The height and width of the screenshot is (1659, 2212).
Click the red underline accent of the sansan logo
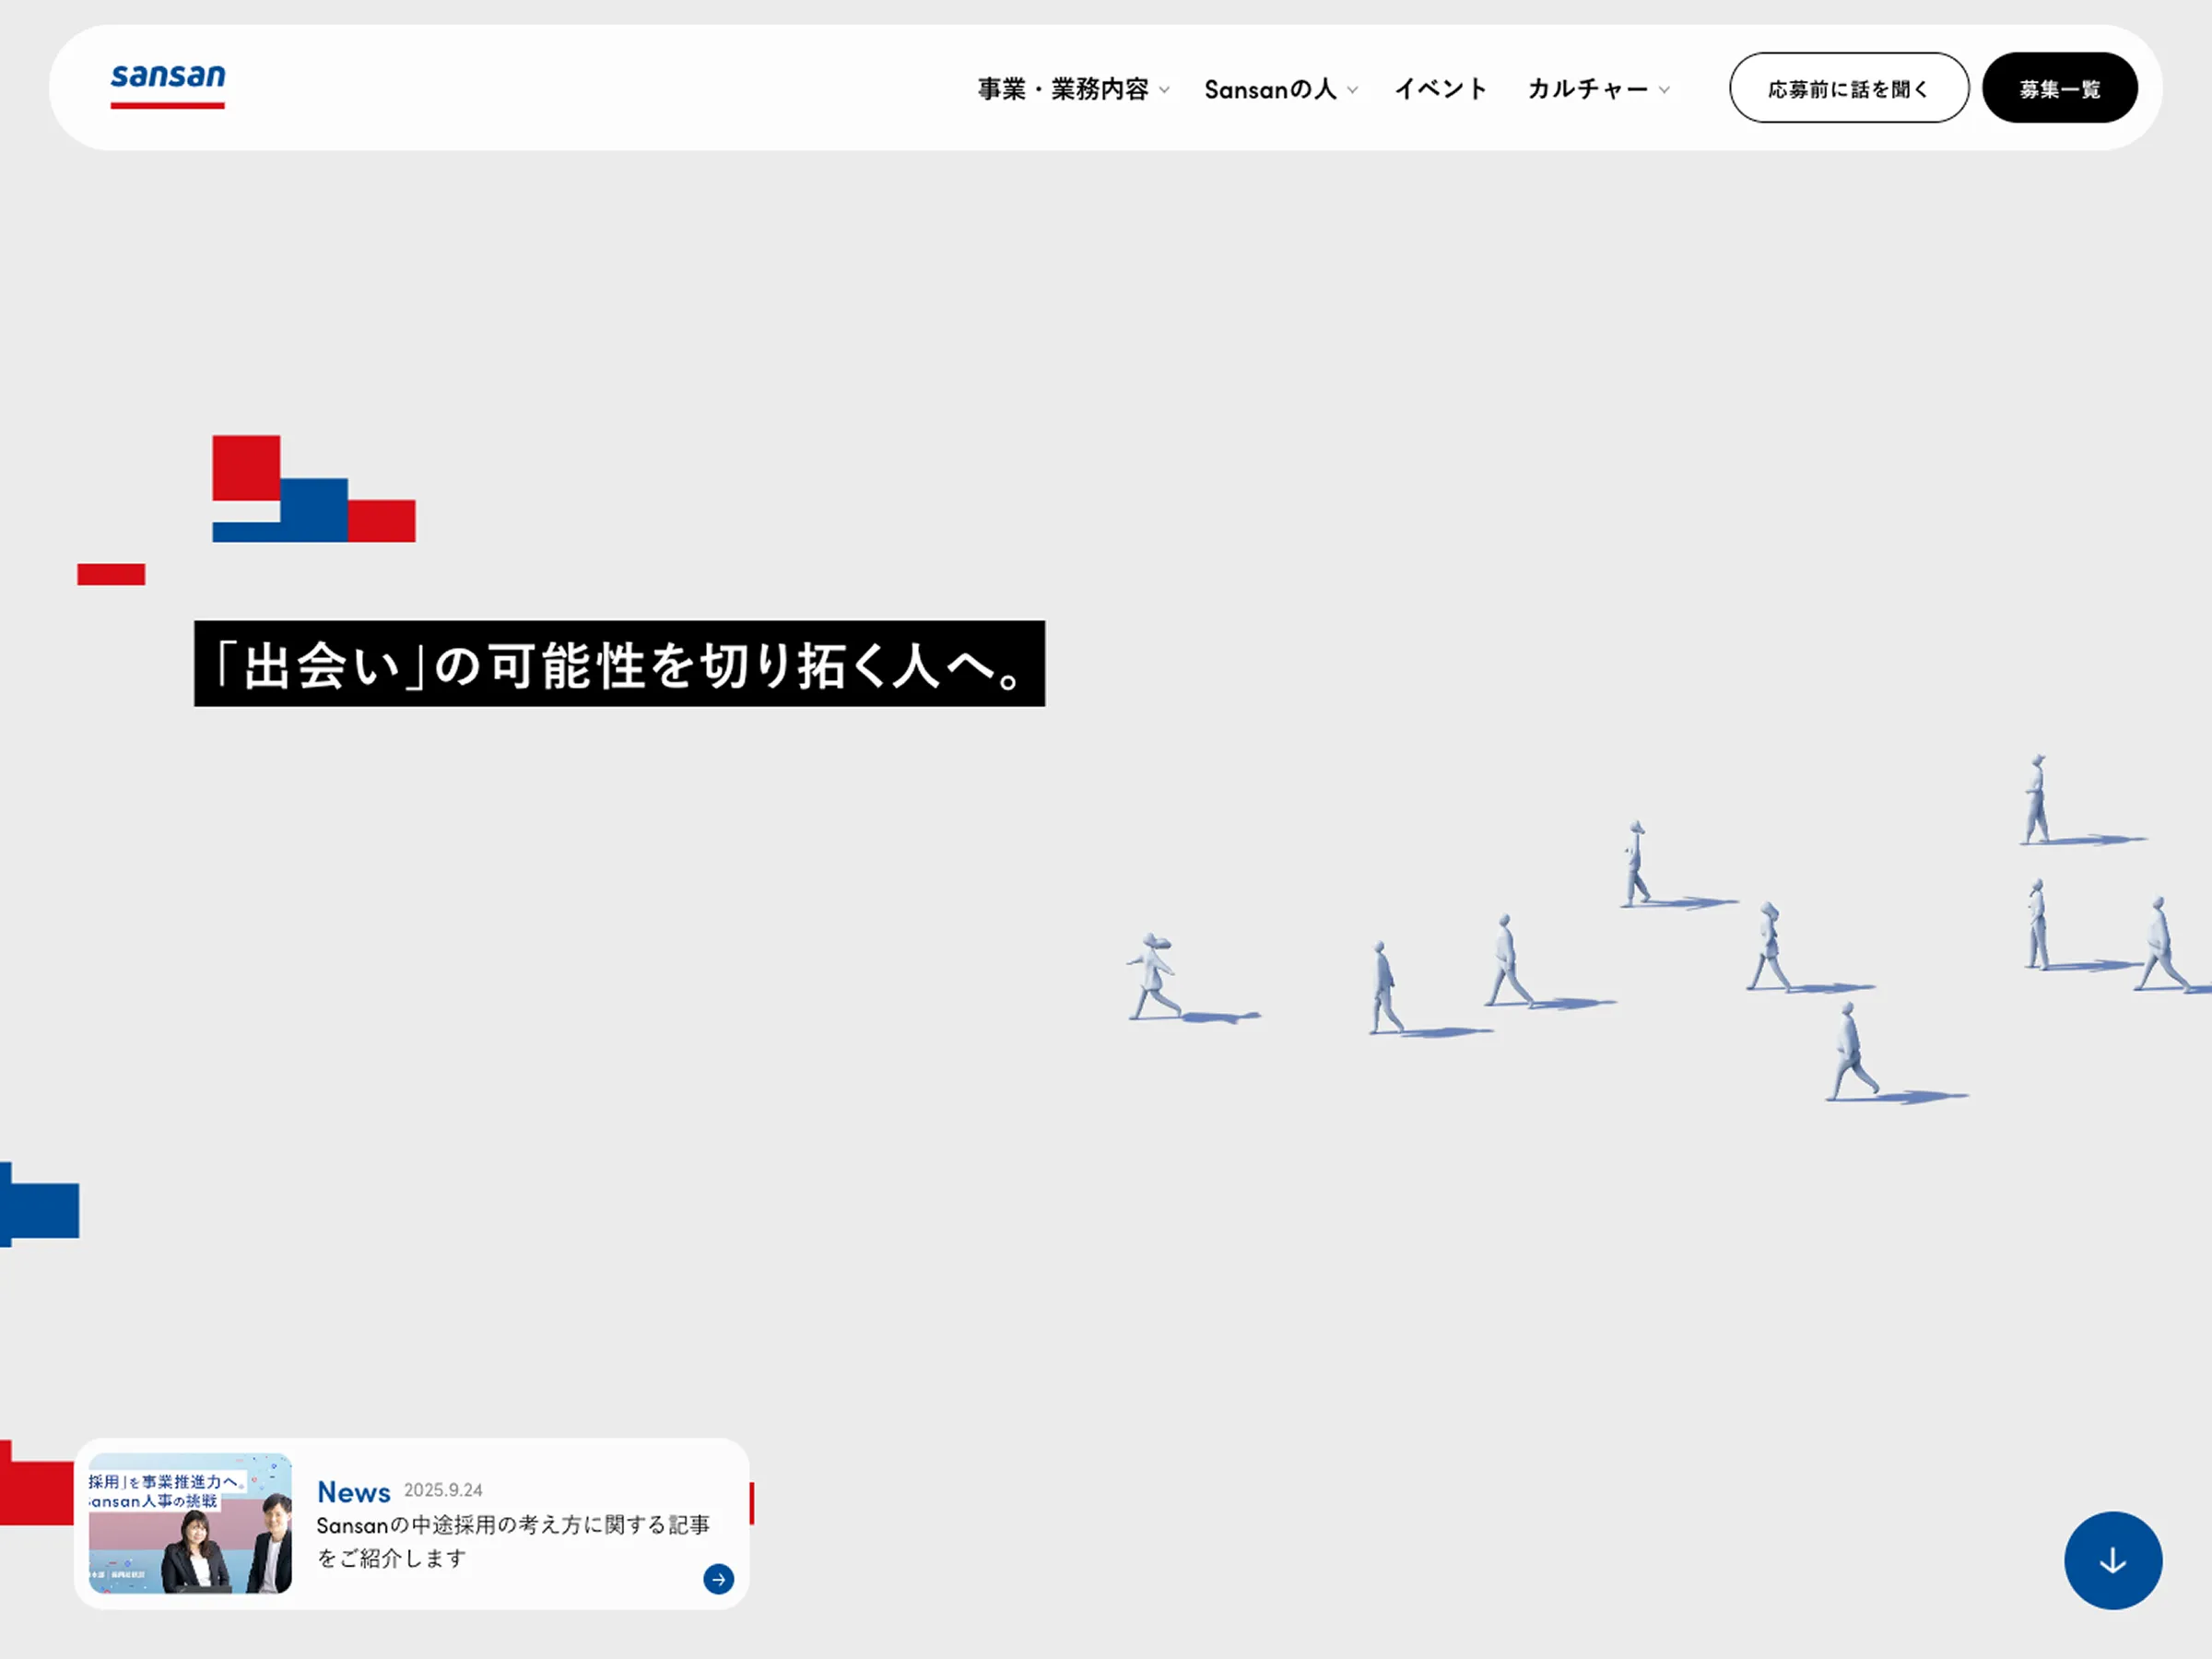[x=167, y=105]
